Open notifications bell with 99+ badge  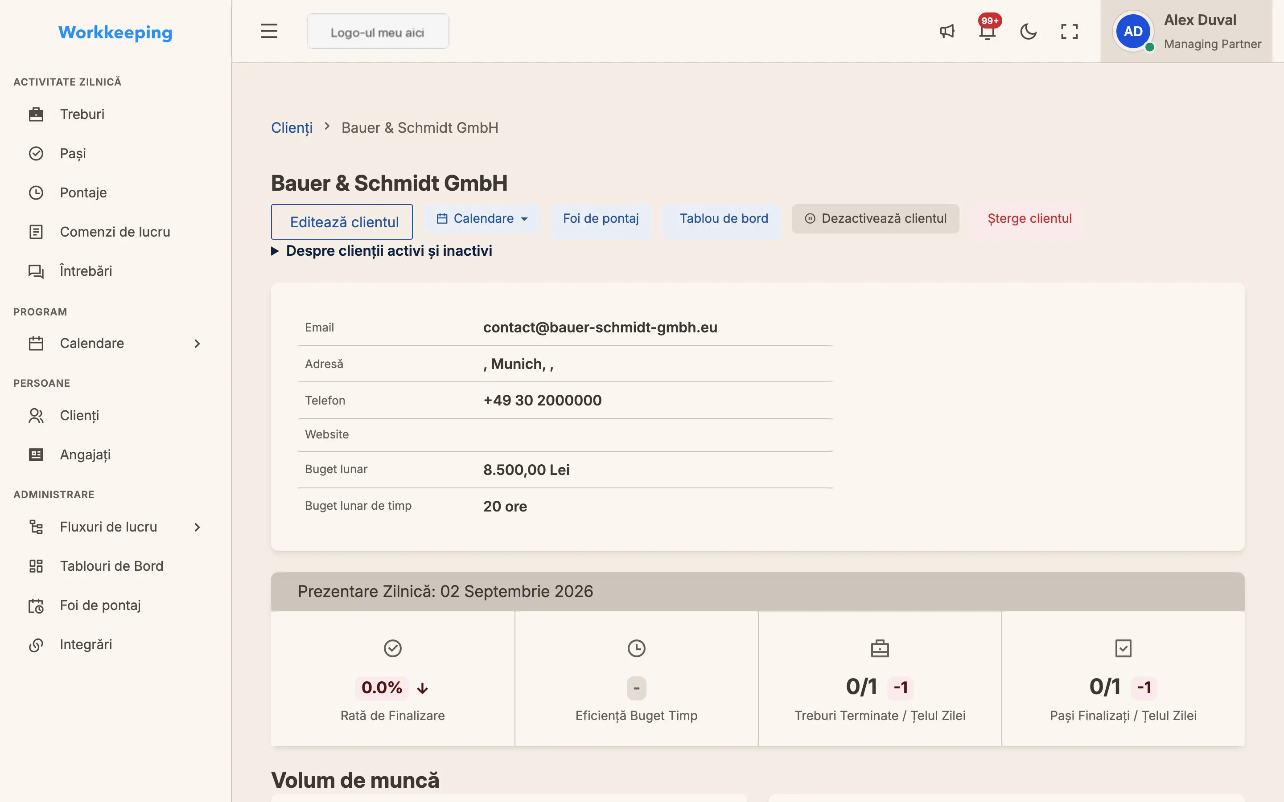(988, 31)
